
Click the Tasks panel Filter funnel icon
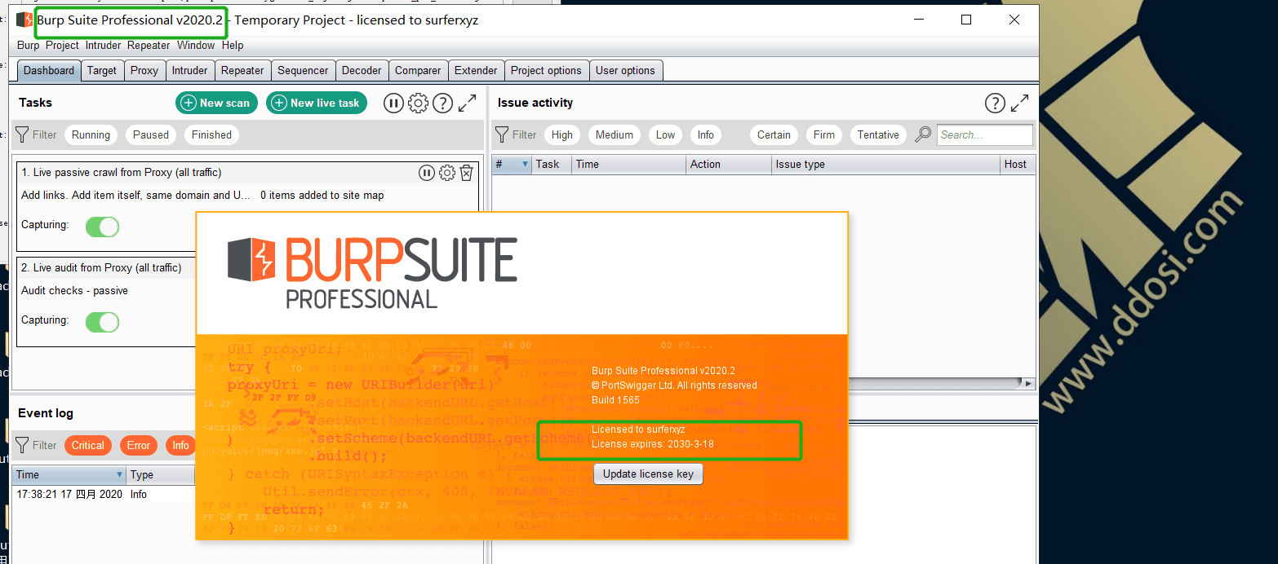coord(23,134)
